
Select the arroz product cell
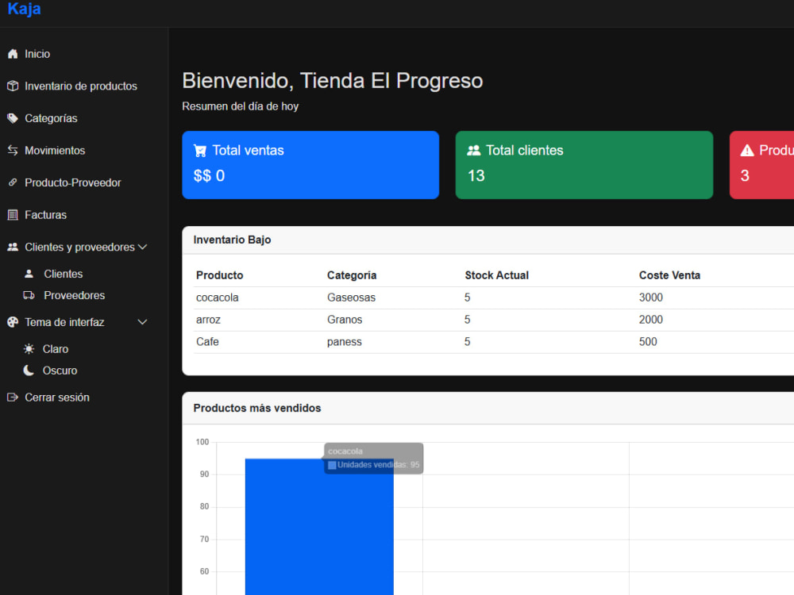point(209,320)
